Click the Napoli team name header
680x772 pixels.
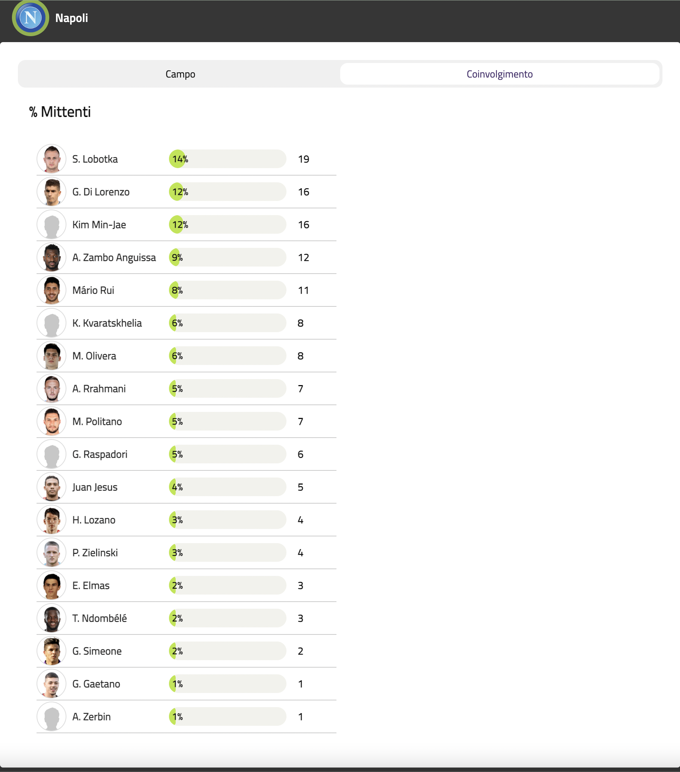(72, 18)
